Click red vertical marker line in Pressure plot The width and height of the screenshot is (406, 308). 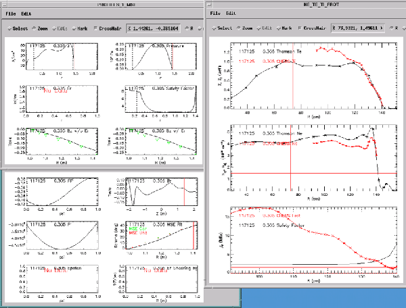173,56
